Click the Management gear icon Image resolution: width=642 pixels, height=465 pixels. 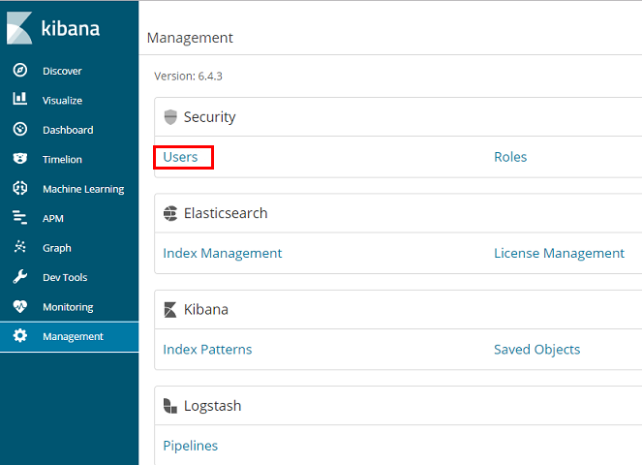coord(20,336)
